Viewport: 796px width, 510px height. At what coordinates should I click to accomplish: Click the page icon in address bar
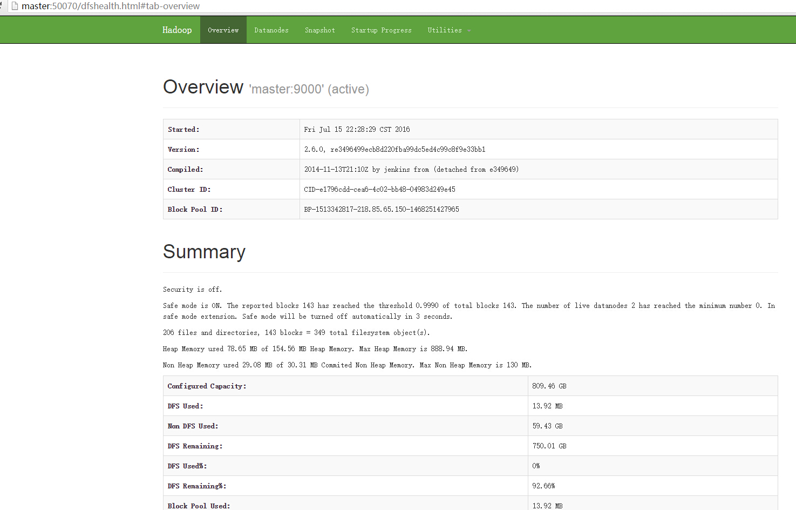pyautogui.click(x=15, y=6)
